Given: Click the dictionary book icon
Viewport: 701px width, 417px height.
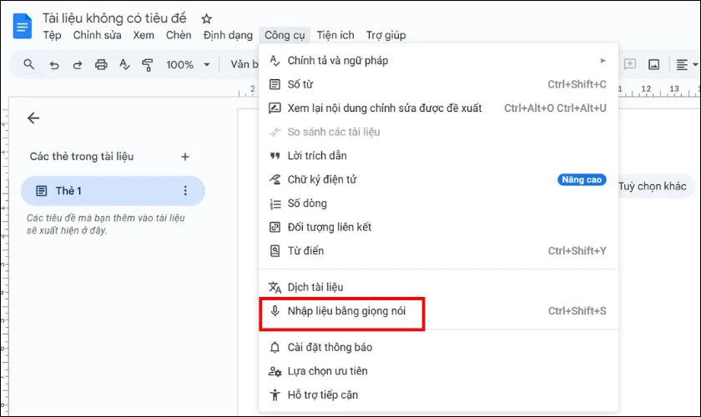Looking at the screenshot, I should point(275,251).
